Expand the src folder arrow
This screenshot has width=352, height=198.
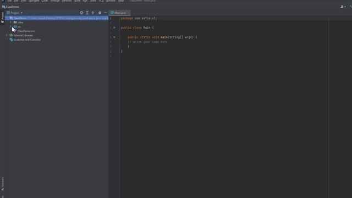11,27
